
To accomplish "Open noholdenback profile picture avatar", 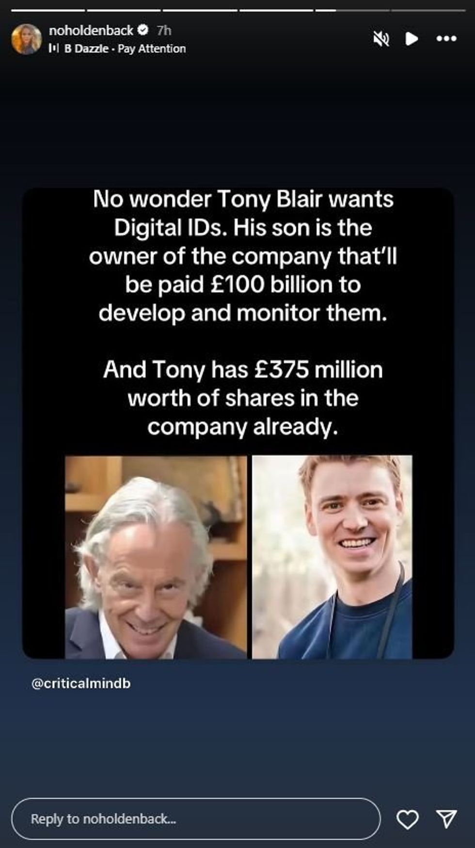I will coord(26,39).
